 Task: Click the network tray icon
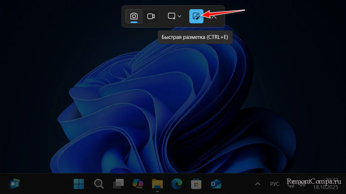click(291, 184)
